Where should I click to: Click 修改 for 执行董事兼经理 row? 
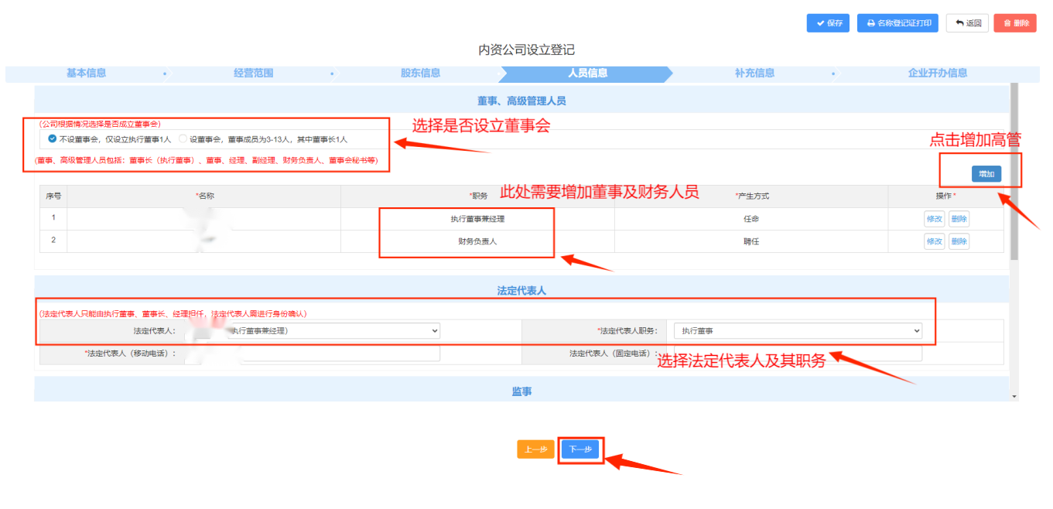[x=934, y=219]
